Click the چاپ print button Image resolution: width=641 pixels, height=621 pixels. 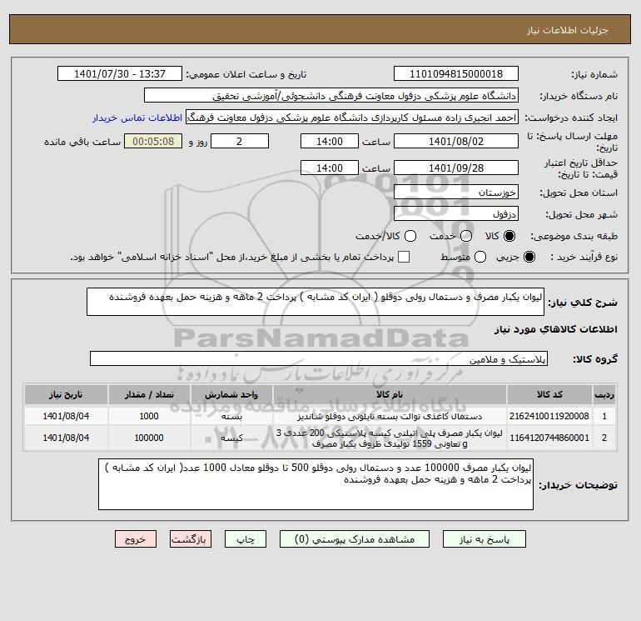[246, 539]
